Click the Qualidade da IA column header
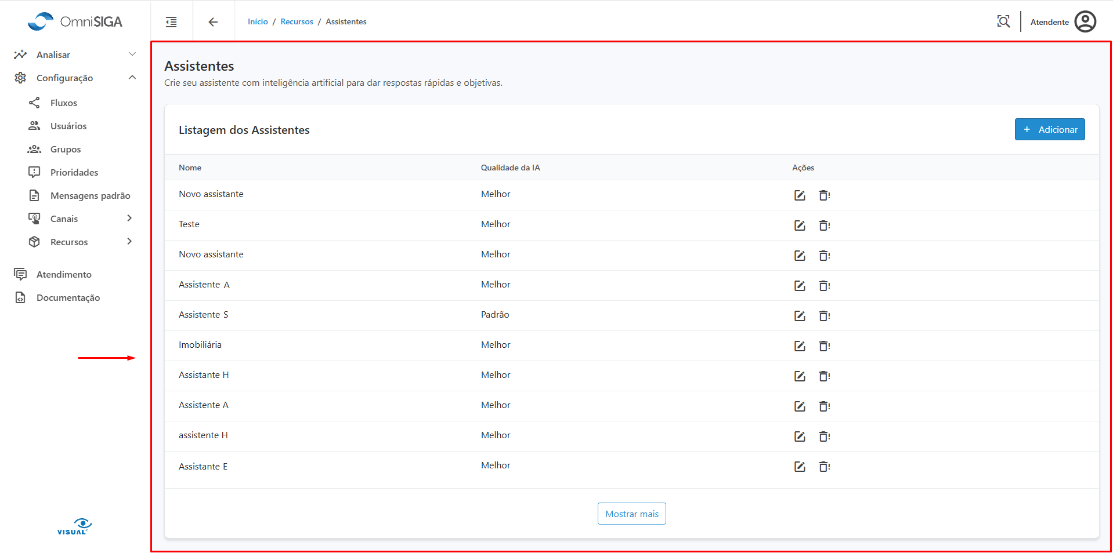 [511, 168]
